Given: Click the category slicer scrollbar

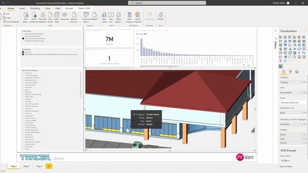Looking at the screenshot, I should (x=80, y=85).
